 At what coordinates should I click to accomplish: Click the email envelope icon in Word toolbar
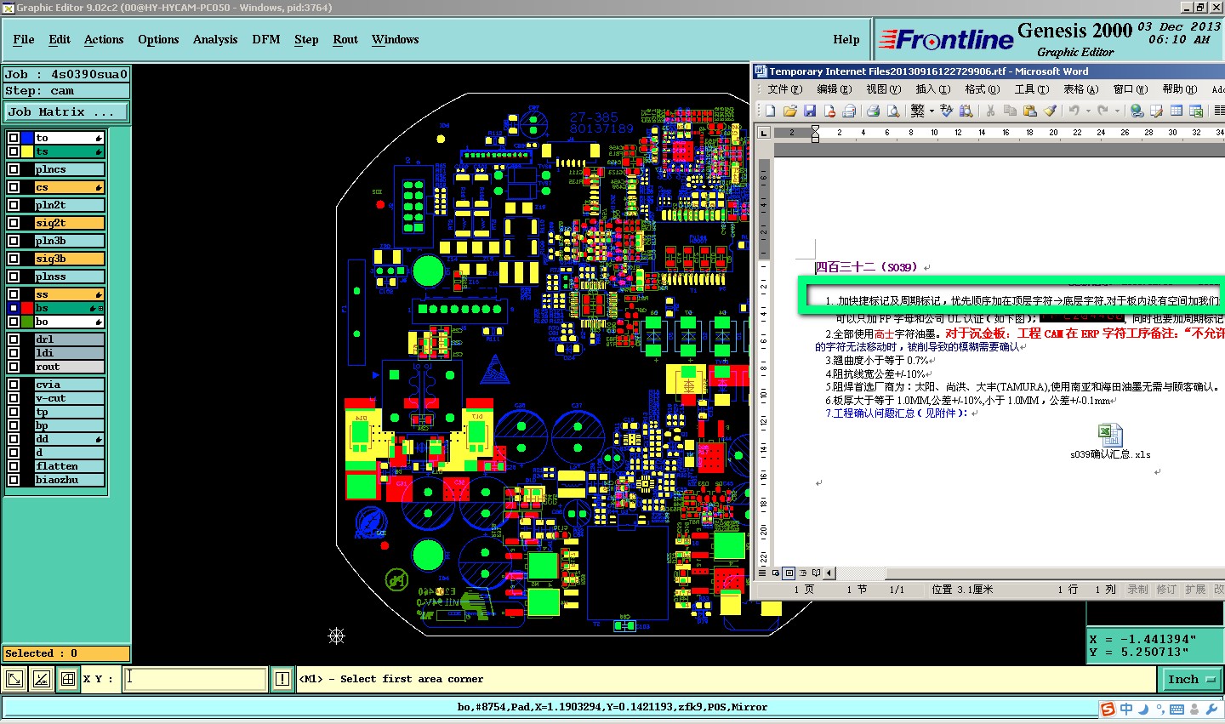coord(848,111)
